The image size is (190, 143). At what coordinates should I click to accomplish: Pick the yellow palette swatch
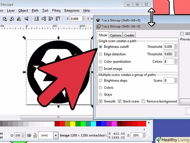73,124
